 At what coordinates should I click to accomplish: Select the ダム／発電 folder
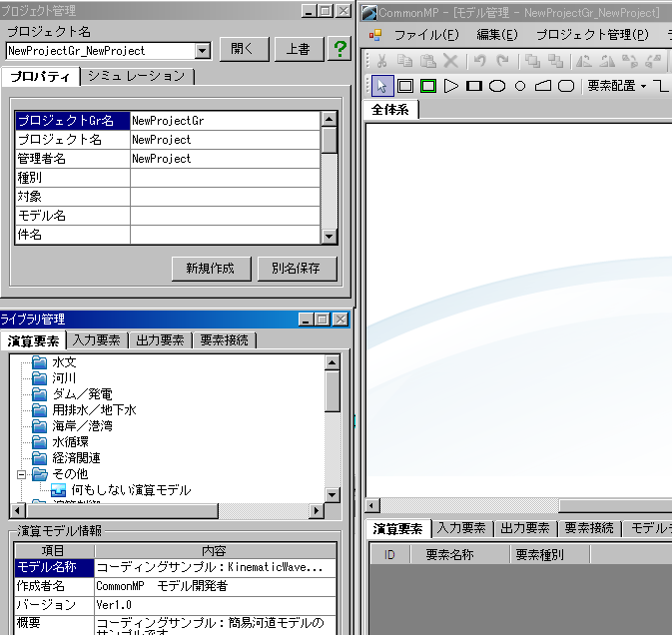pyautogui.click(x=82, y=394)
